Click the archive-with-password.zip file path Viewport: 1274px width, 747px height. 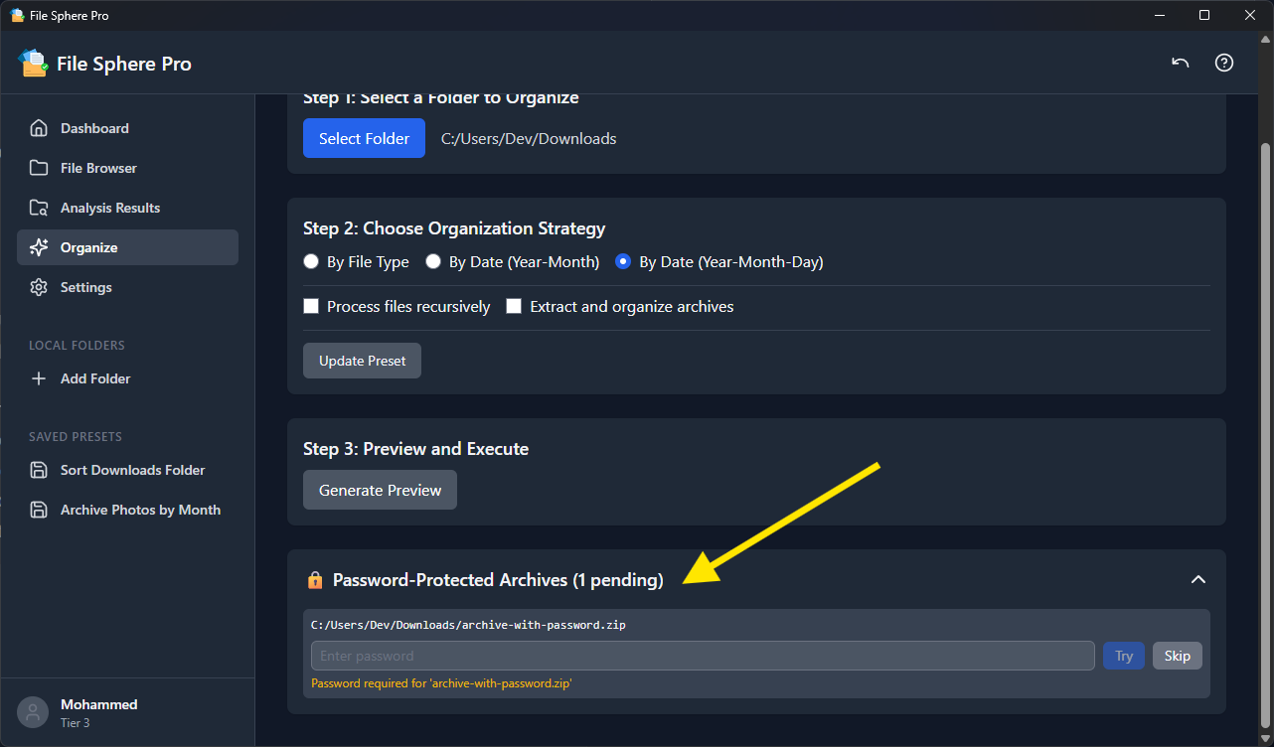(468, 625)
